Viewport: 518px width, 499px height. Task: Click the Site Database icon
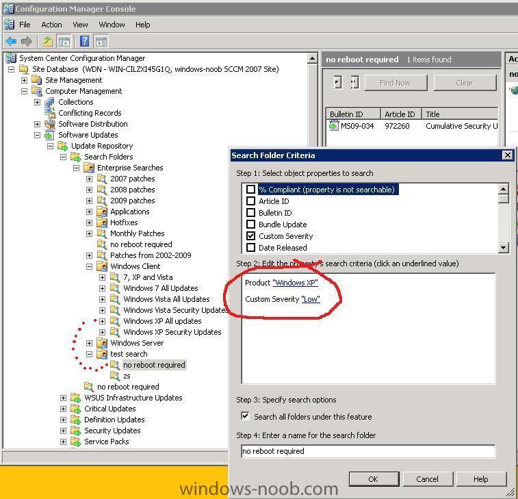(x=24, y=69)
